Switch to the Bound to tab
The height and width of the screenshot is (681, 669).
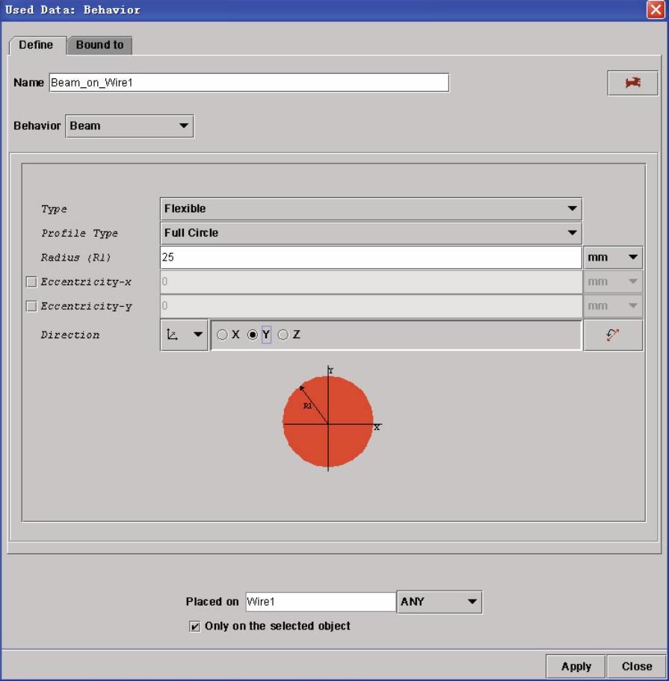pyautogui.click(x=99, y=45)
